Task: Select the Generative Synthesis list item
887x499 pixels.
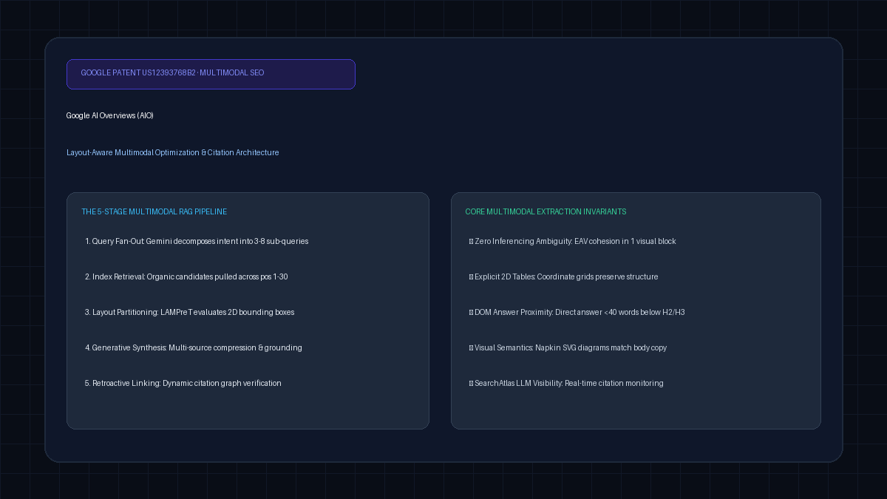Action: click(x=193, y=347)
